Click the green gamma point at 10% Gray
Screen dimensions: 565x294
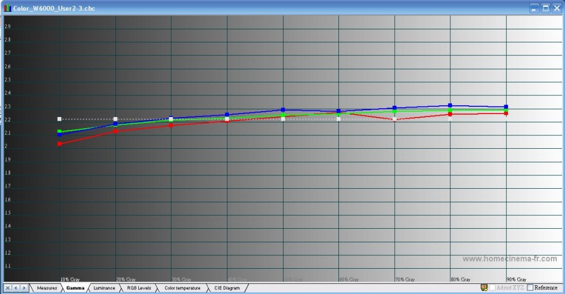click(x=59, y=131)
